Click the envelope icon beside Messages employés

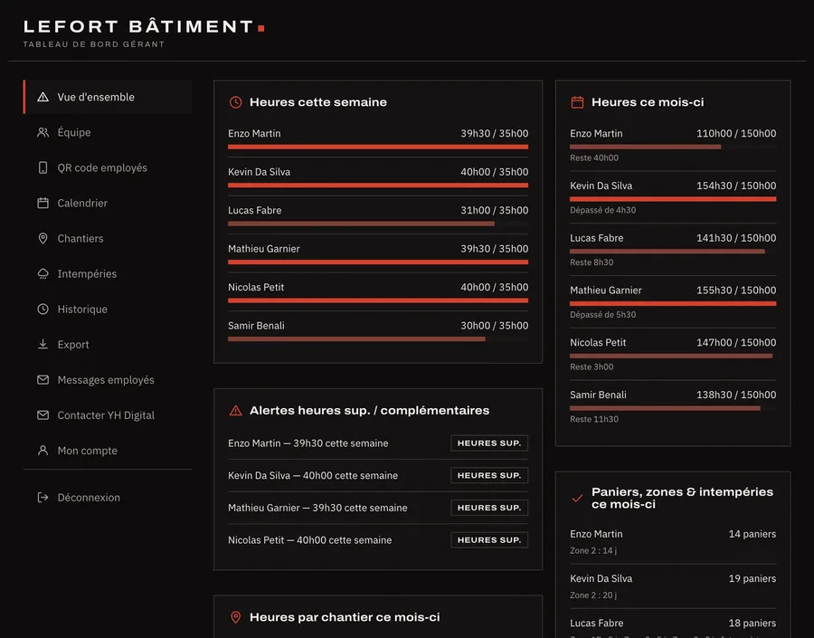coord(43,380)
